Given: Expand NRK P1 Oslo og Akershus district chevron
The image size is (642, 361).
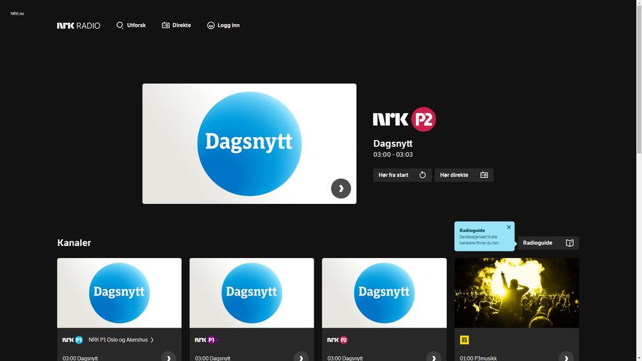Looking at the screenshot, I should (x=152, y=340).
